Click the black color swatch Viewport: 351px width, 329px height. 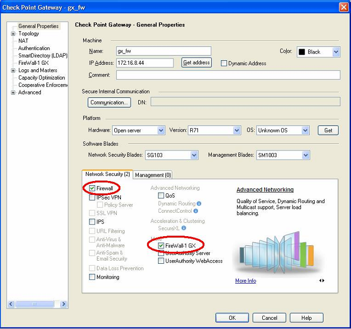click(x=302, y=52)
